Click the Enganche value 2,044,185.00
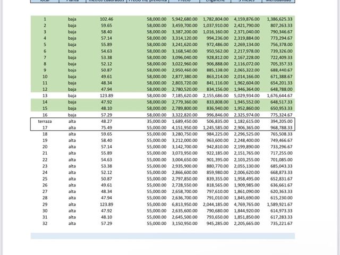This screenshot has height=255, width=340. [x=216, y=205]
